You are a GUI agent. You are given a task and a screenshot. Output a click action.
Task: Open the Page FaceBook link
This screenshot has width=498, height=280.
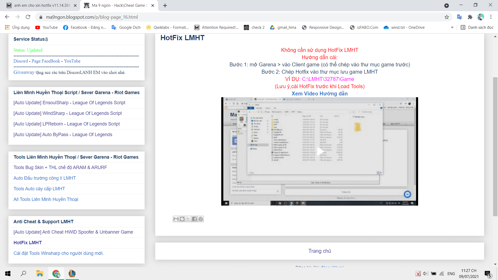[x=46, y=61]
